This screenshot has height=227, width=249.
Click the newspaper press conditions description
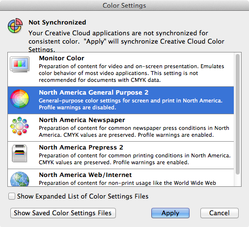(x=134, y=131)
